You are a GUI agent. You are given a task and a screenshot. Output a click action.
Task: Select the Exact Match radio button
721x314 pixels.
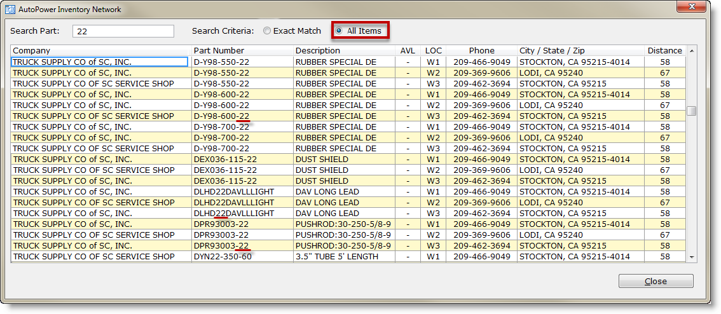266,31
